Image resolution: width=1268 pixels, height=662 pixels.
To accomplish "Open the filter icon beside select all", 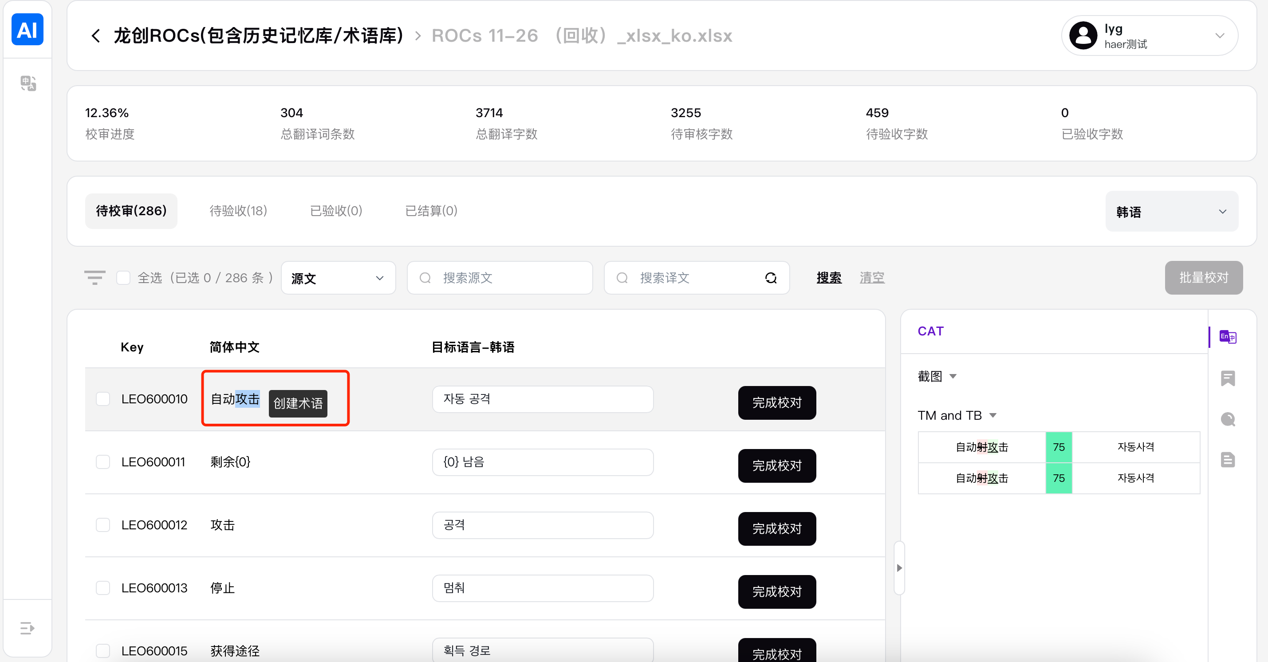I will coord(95,278).
